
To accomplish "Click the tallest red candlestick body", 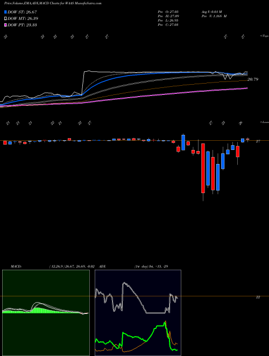I will point(203,168).
